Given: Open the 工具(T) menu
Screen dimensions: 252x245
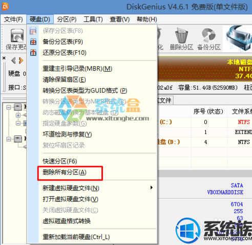Looking at the screenshot, I should [93, 19].
